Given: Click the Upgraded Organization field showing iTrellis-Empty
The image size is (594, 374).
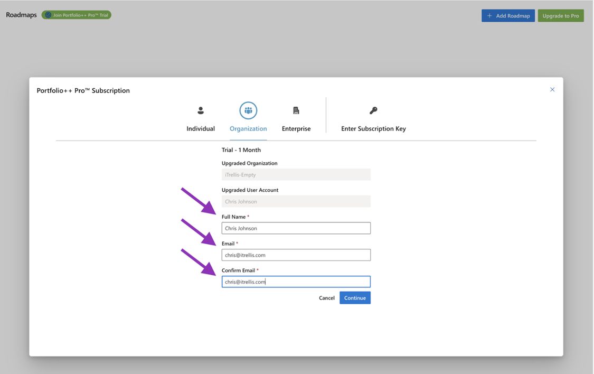Looking at the screenshot, I should pos(296,175).
